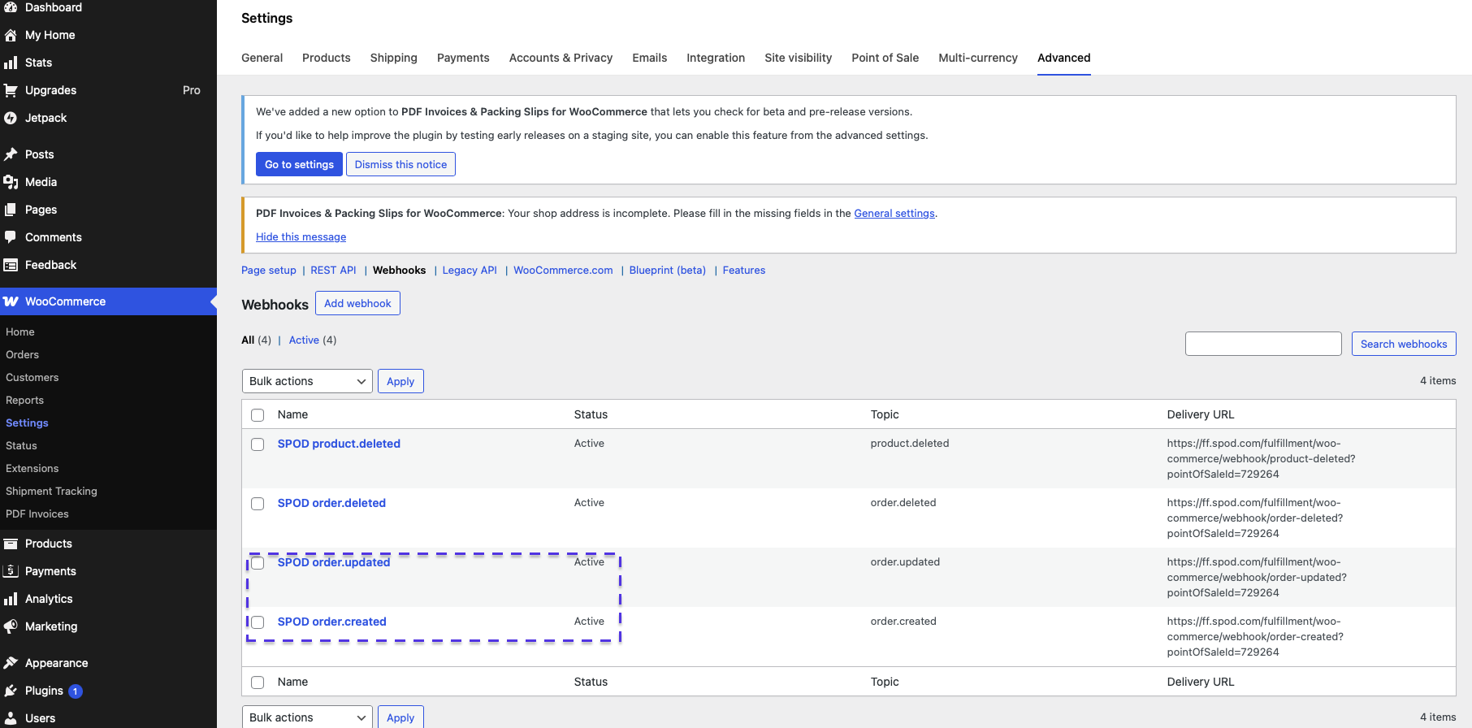Open the top Bulk actions dropdown
Image resolution: width=1472 pixels, height=728 pixels.
[307, 381]
